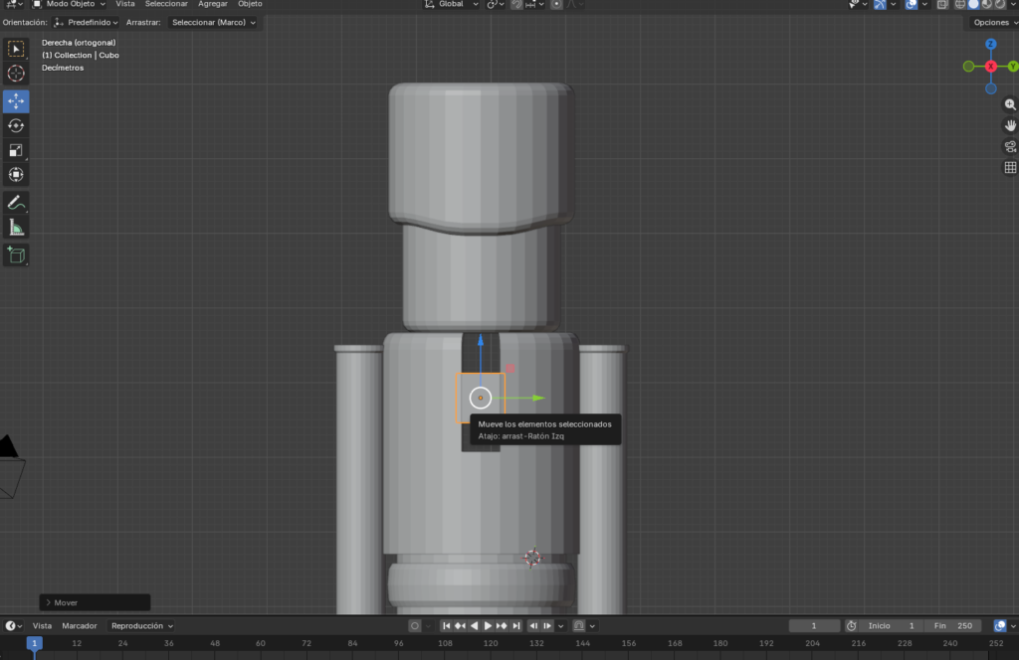Click the Fin frame value field
This screenshot has width=1019, height=660.
(x=952, y=626)
